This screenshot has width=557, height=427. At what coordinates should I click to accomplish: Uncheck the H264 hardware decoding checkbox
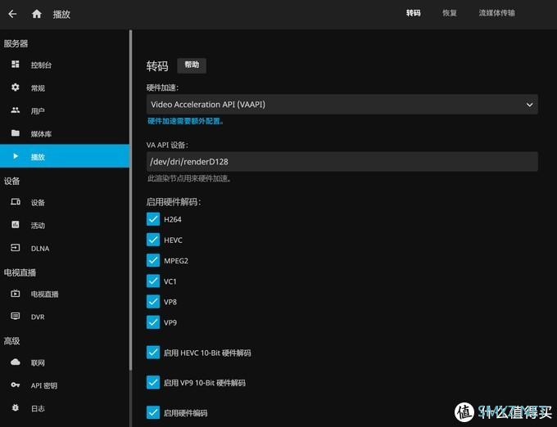coord(153,219)
